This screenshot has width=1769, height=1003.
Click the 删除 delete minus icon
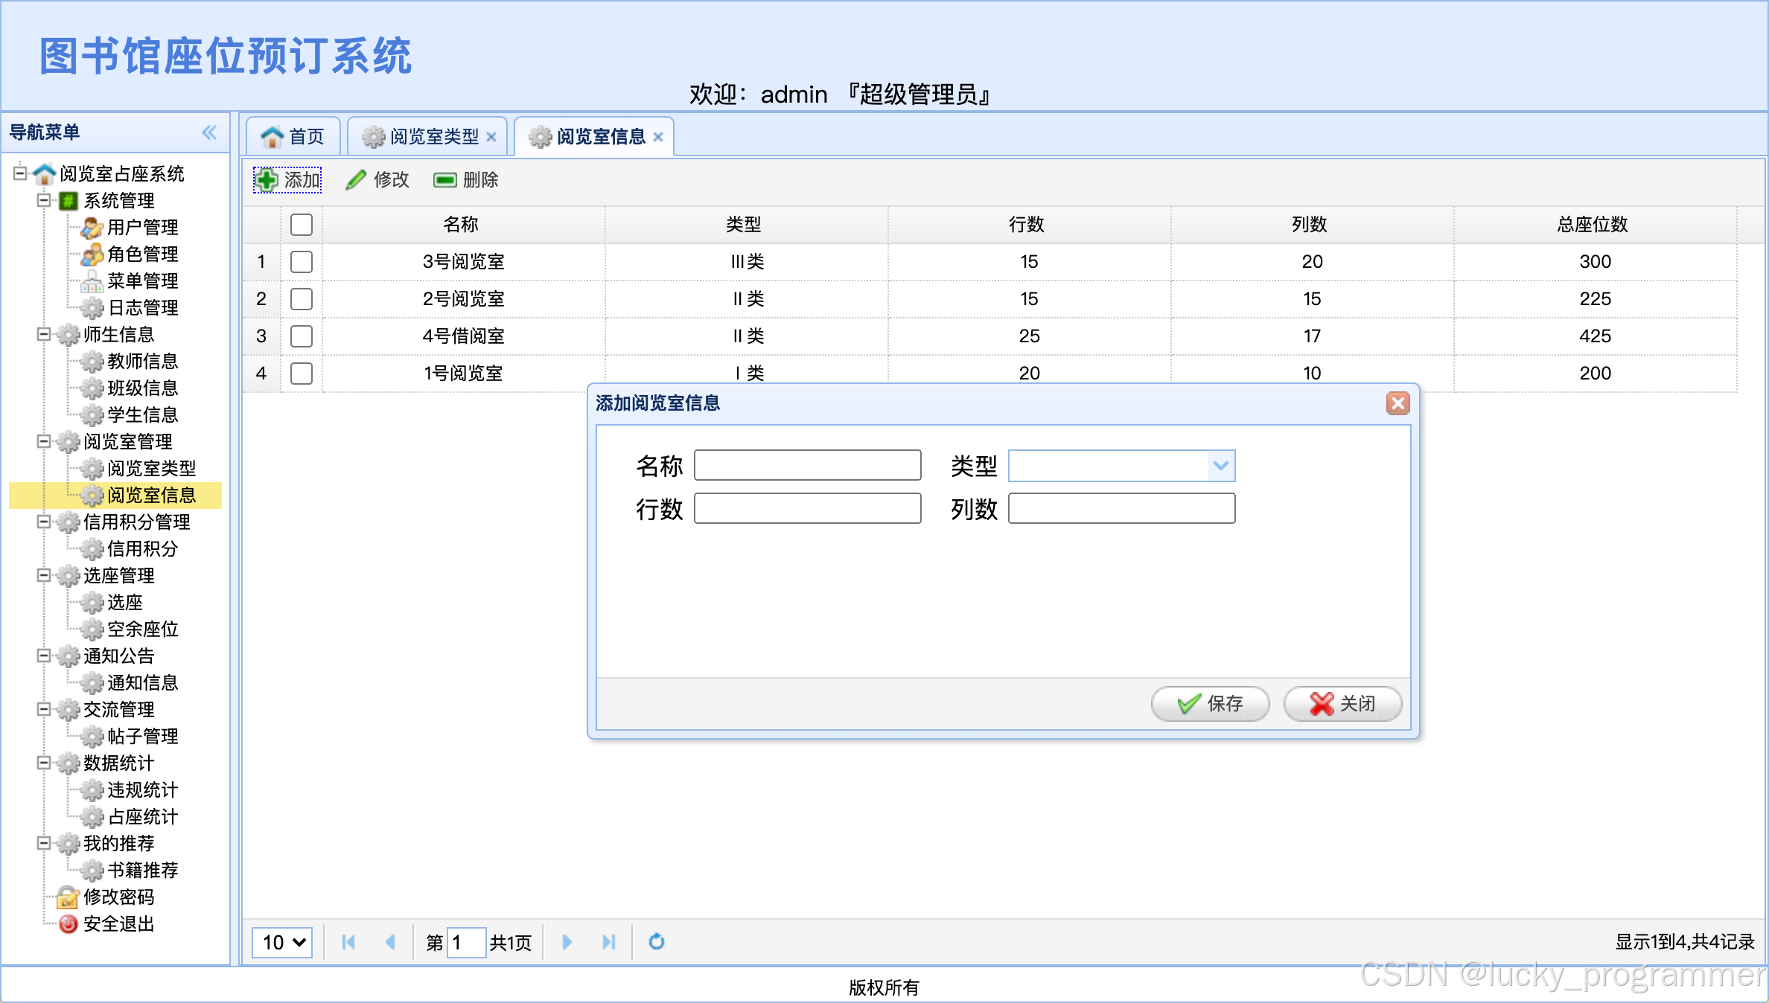click(444, 179)
